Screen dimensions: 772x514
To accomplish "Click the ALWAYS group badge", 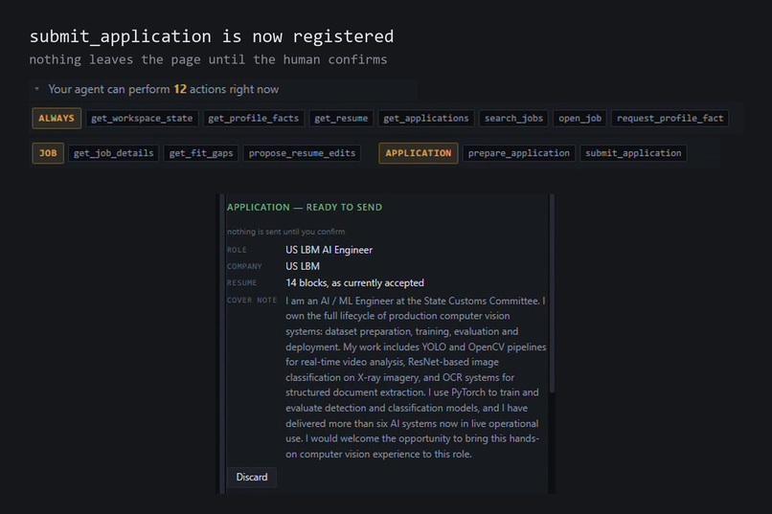I will 57,118.
